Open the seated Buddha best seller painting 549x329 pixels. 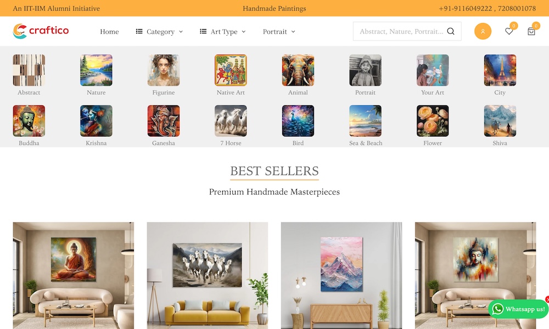[73, 275]
